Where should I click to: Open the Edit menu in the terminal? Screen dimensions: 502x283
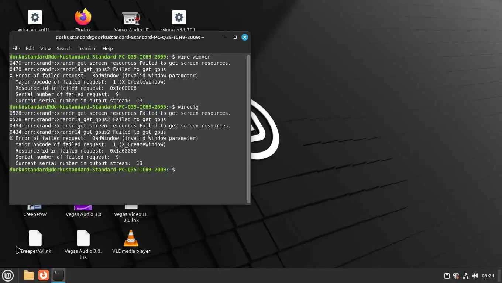pos(30,48)
